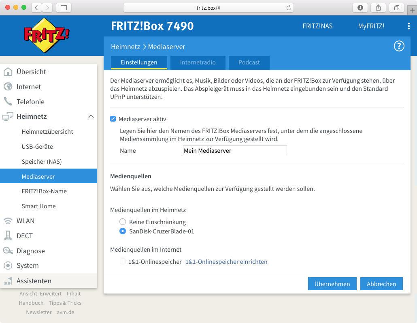
Task: Select SanDisk-CruzerBlade-01 radio option
Action: pyautogui.click(x=123, y=231)
